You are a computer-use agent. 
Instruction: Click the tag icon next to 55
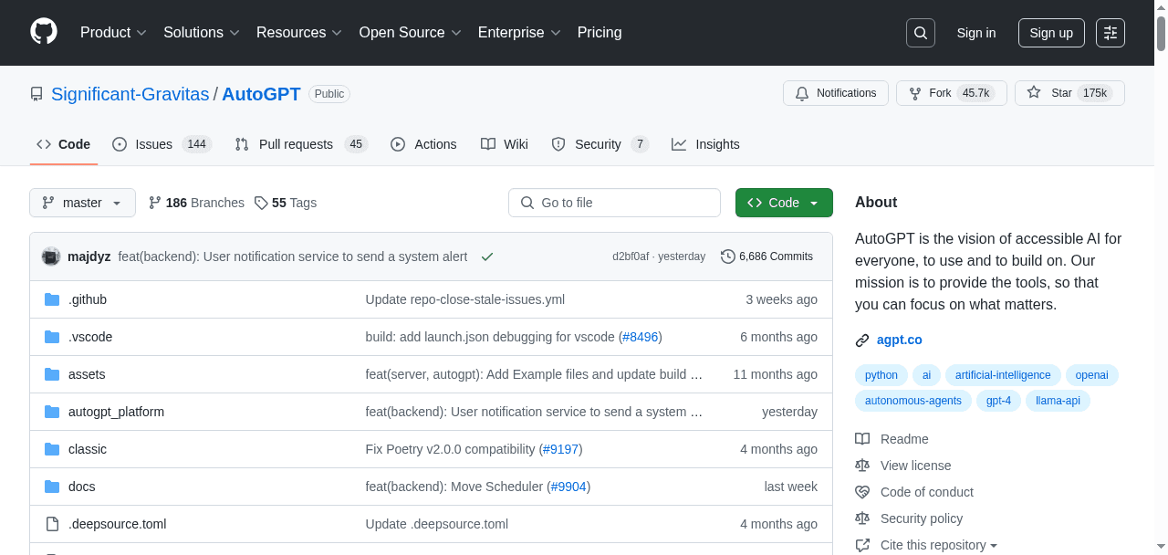pyautogui.click(x=261, y=203)
